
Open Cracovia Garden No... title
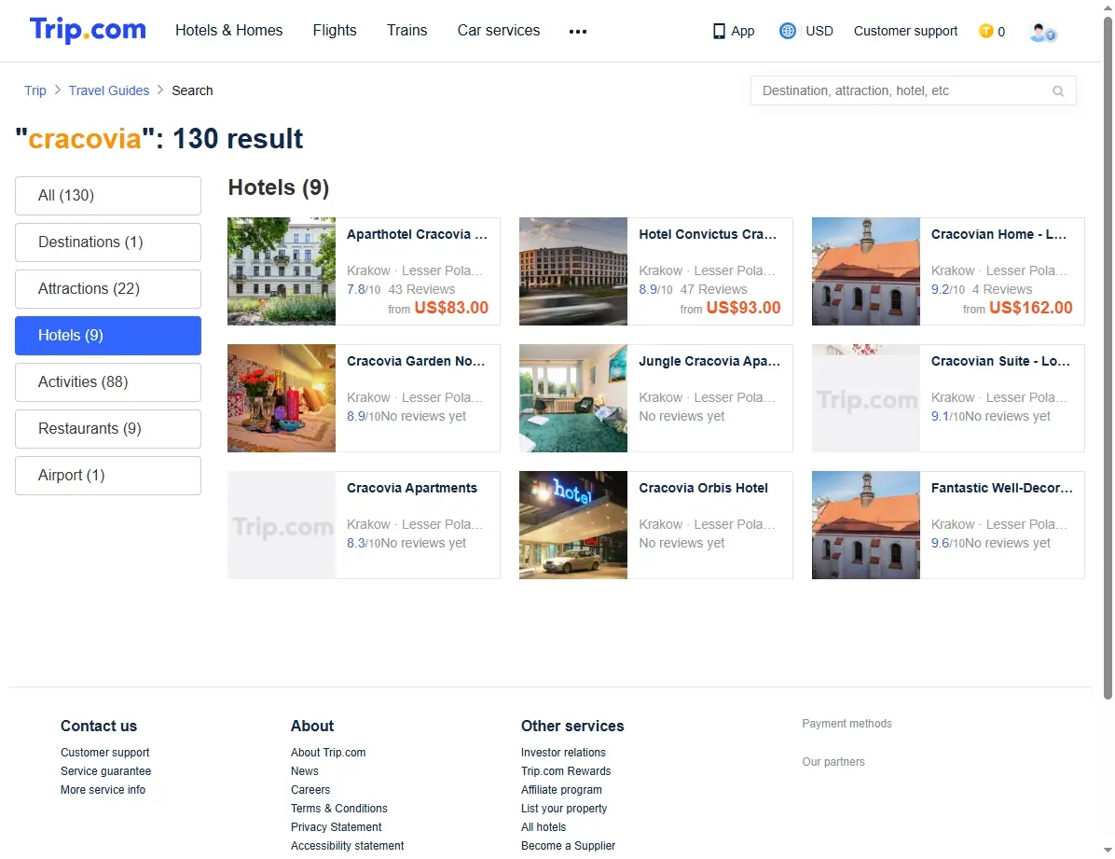coord(416,361)
